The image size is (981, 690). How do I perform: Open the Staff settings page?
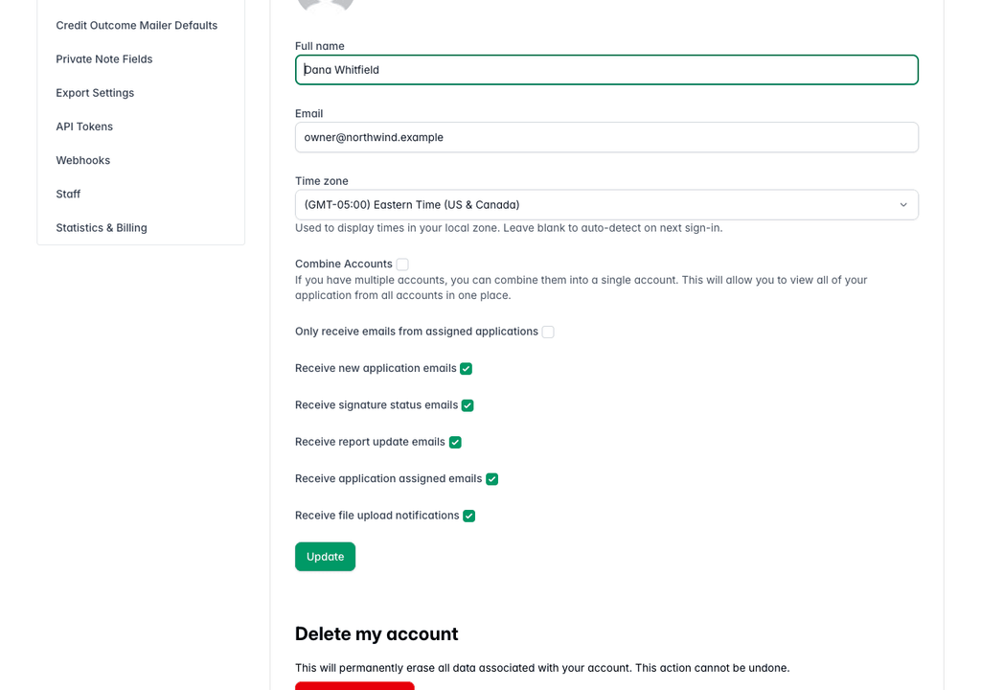(x=68, y=195)
